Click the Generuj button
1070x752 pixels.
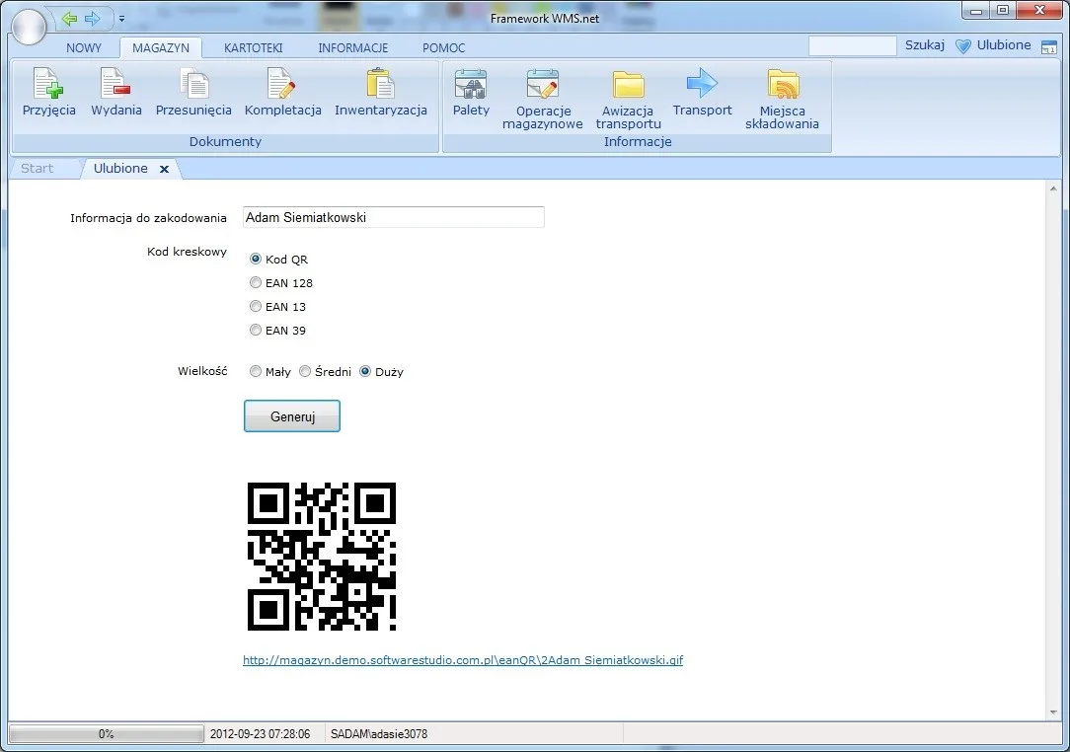click(x=292, y=416)
